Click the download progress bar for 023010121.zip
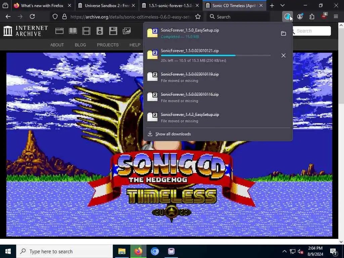This screenshot has height=258, width=344. pos(216,55)
